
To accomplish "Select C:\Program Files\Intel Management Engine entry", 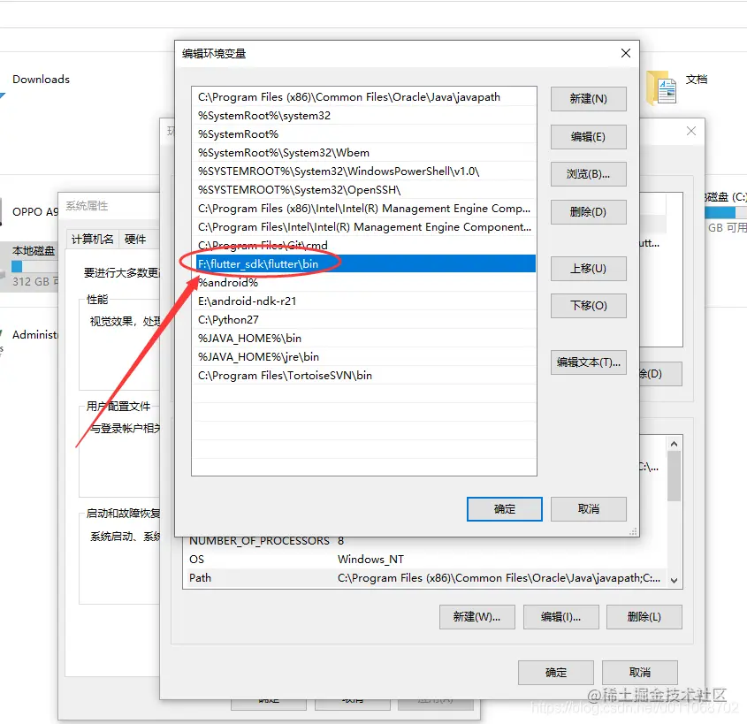I will tap(364, 227).
